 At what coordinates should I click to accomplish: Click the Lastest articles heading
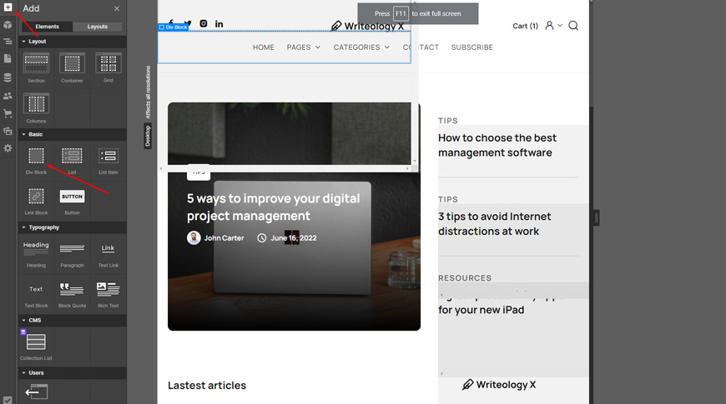[207, 385]
